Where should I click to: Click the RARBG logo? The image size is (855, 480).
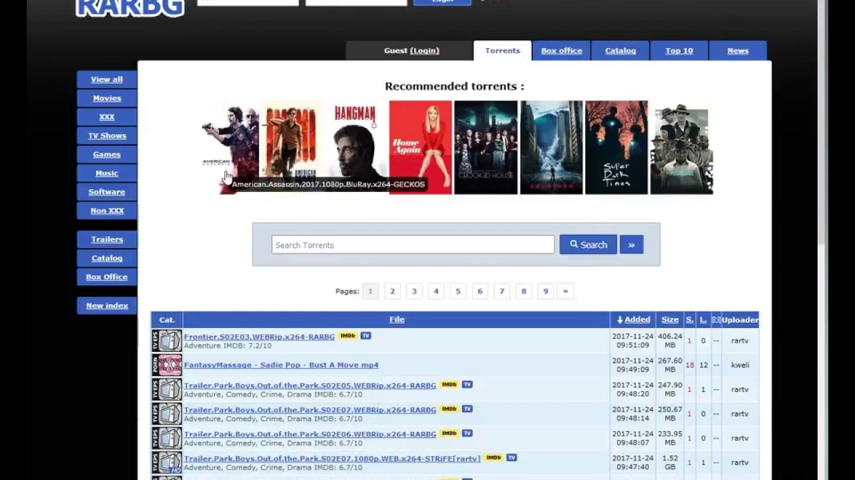coord(130,7)
